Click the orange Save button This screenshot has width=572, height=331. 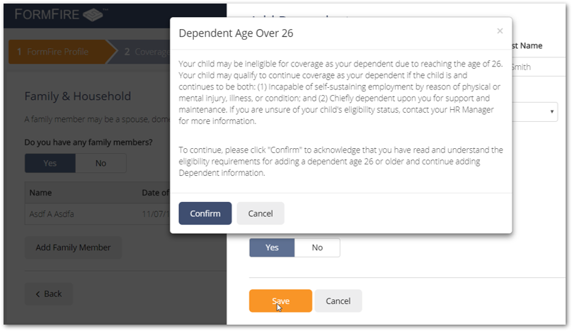[x=280, y=301]
